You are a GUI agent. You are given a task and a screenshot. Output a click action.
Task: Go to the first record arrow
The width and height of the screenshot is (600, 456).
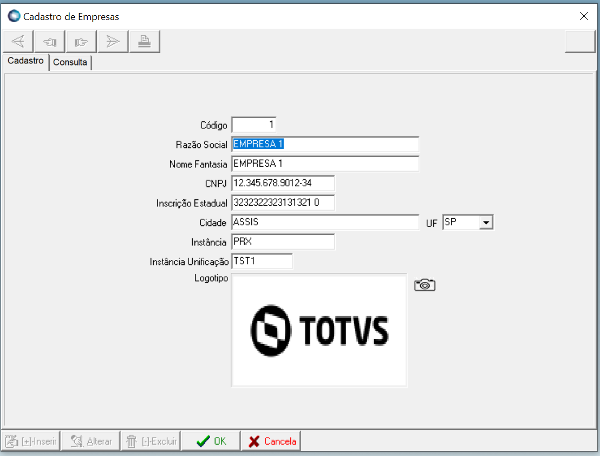(x=18, y=41)
